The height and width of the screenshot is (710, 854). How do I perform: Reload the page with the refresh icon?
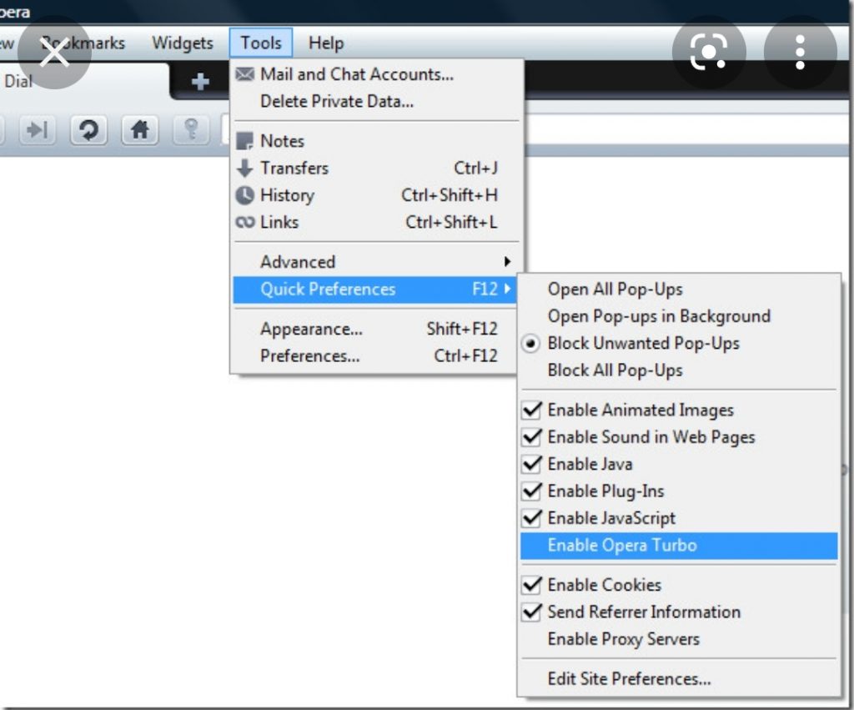pyautogui.click(x=88, y=129)
